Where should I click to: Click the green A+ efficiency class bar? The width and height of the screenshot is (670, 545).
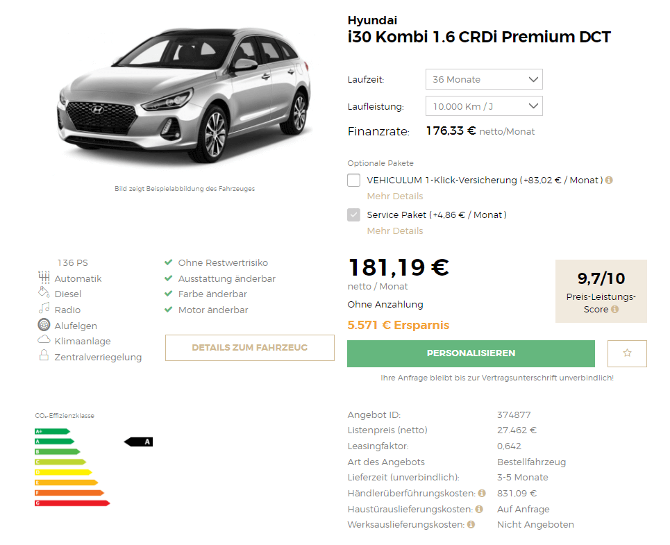[x=52, y=431]
